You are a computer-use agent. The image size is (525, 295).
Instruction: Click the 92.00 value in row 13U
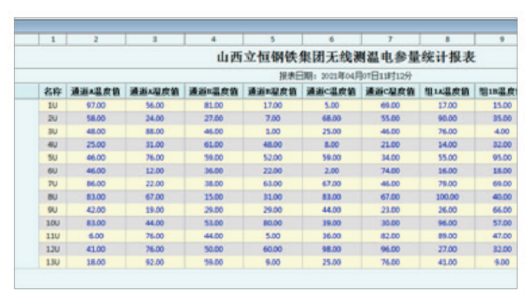155,262
